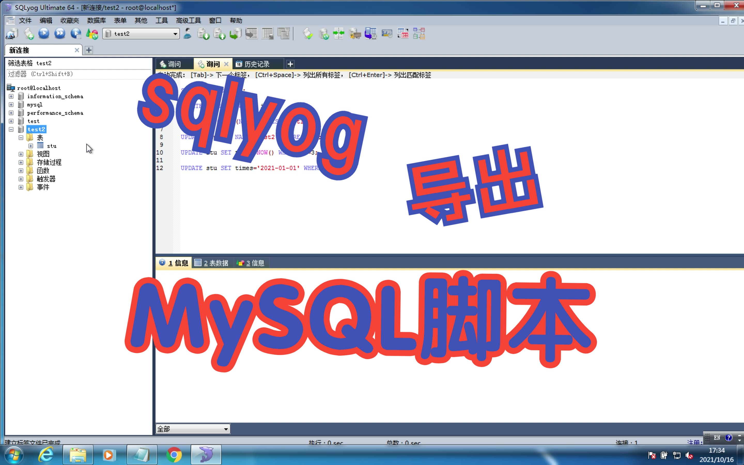Screen dimensions: 744x465
Task: Expand the mysql database node
Action: coord(11,105)
